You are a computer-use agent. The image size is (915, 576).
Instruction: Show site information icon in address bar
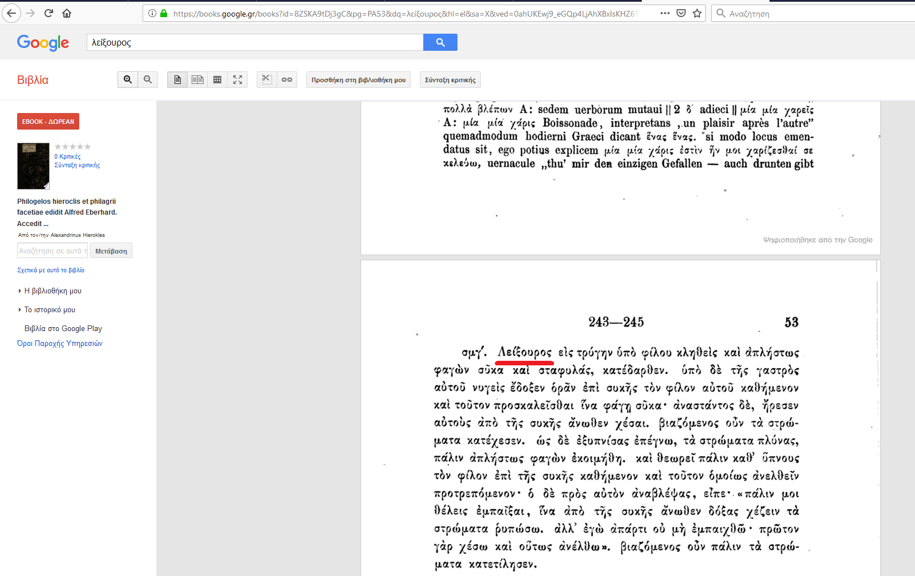152,13
